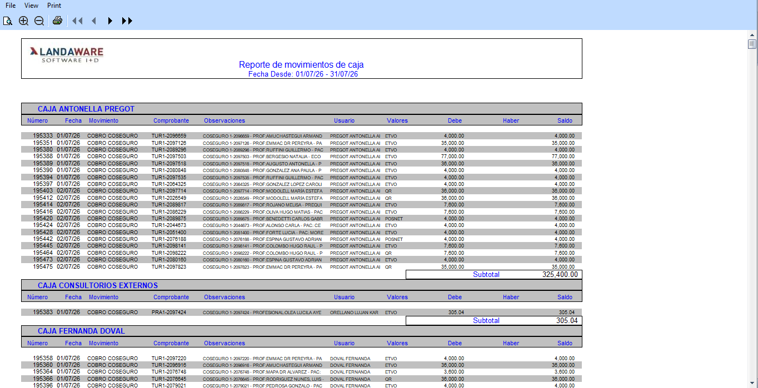Viewport: 758px width, 388px height.
Task: Click movement number 195358
Action: [43, 358]
